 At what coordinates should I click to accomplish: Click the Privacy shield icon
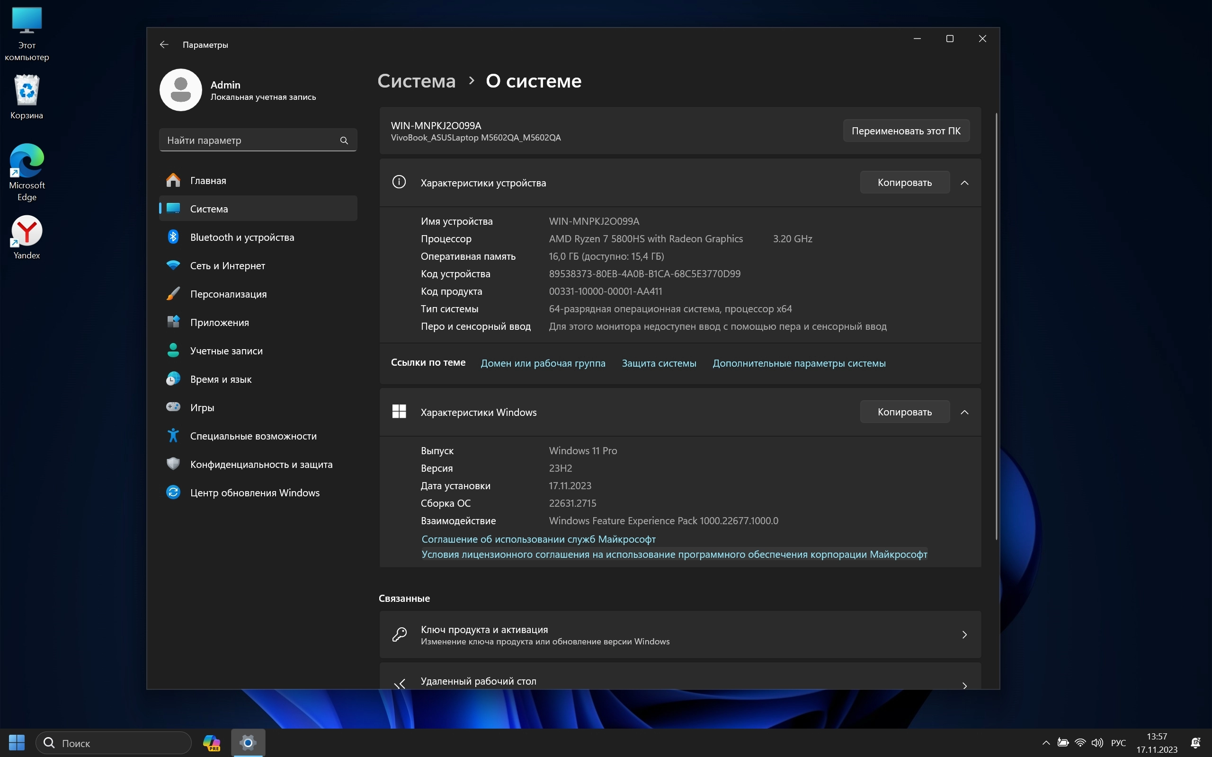(173, 464)
